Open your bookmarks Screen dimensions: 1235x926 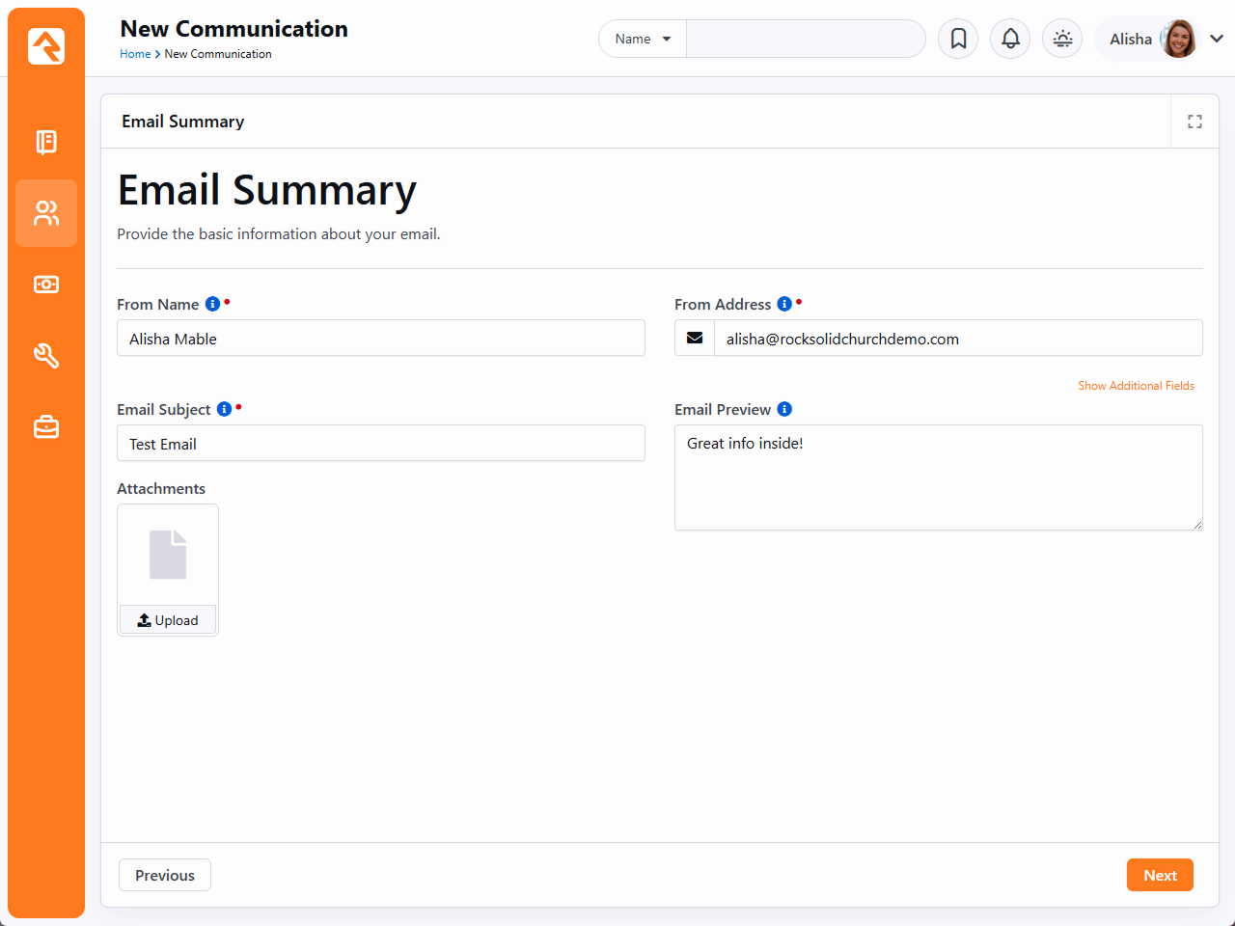coord(957,39)
